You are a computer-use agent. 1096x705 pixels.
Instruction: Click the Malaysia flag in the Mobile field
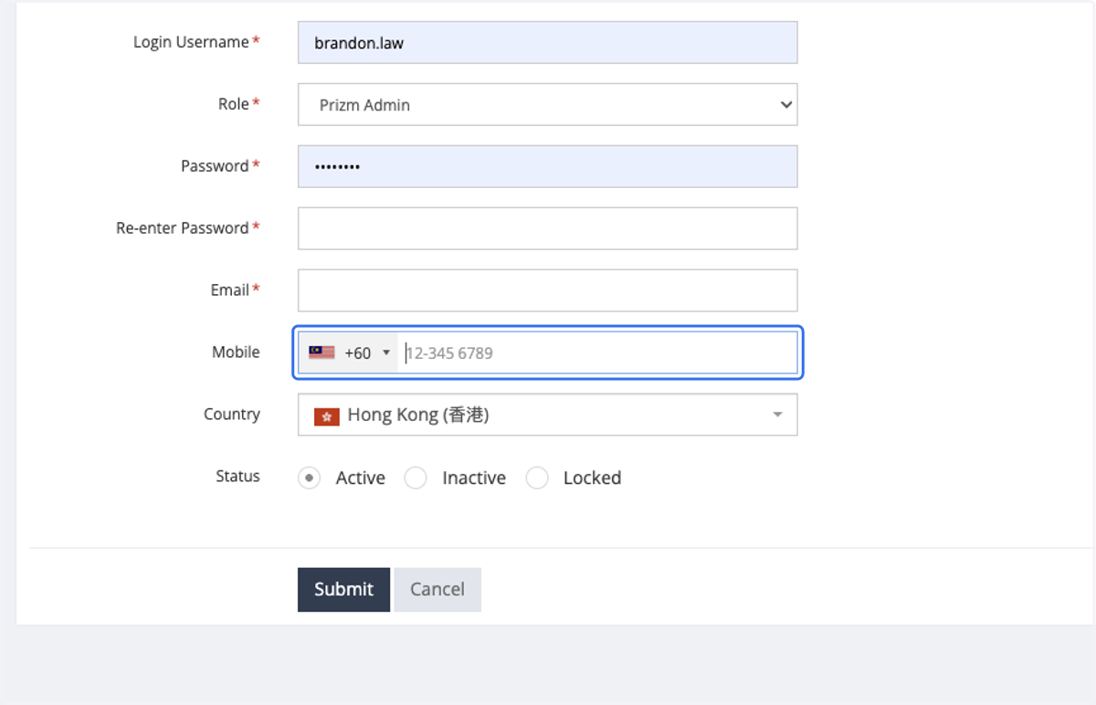[x=321, y=352]
